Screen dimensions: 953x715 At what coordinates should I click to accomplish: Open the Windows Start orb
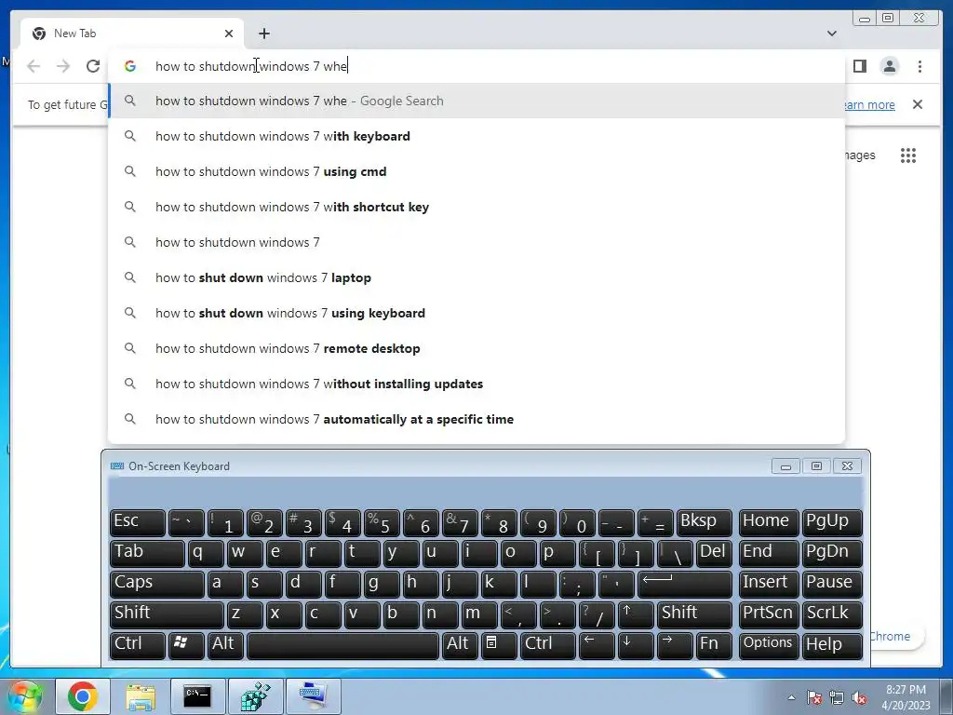25,696
